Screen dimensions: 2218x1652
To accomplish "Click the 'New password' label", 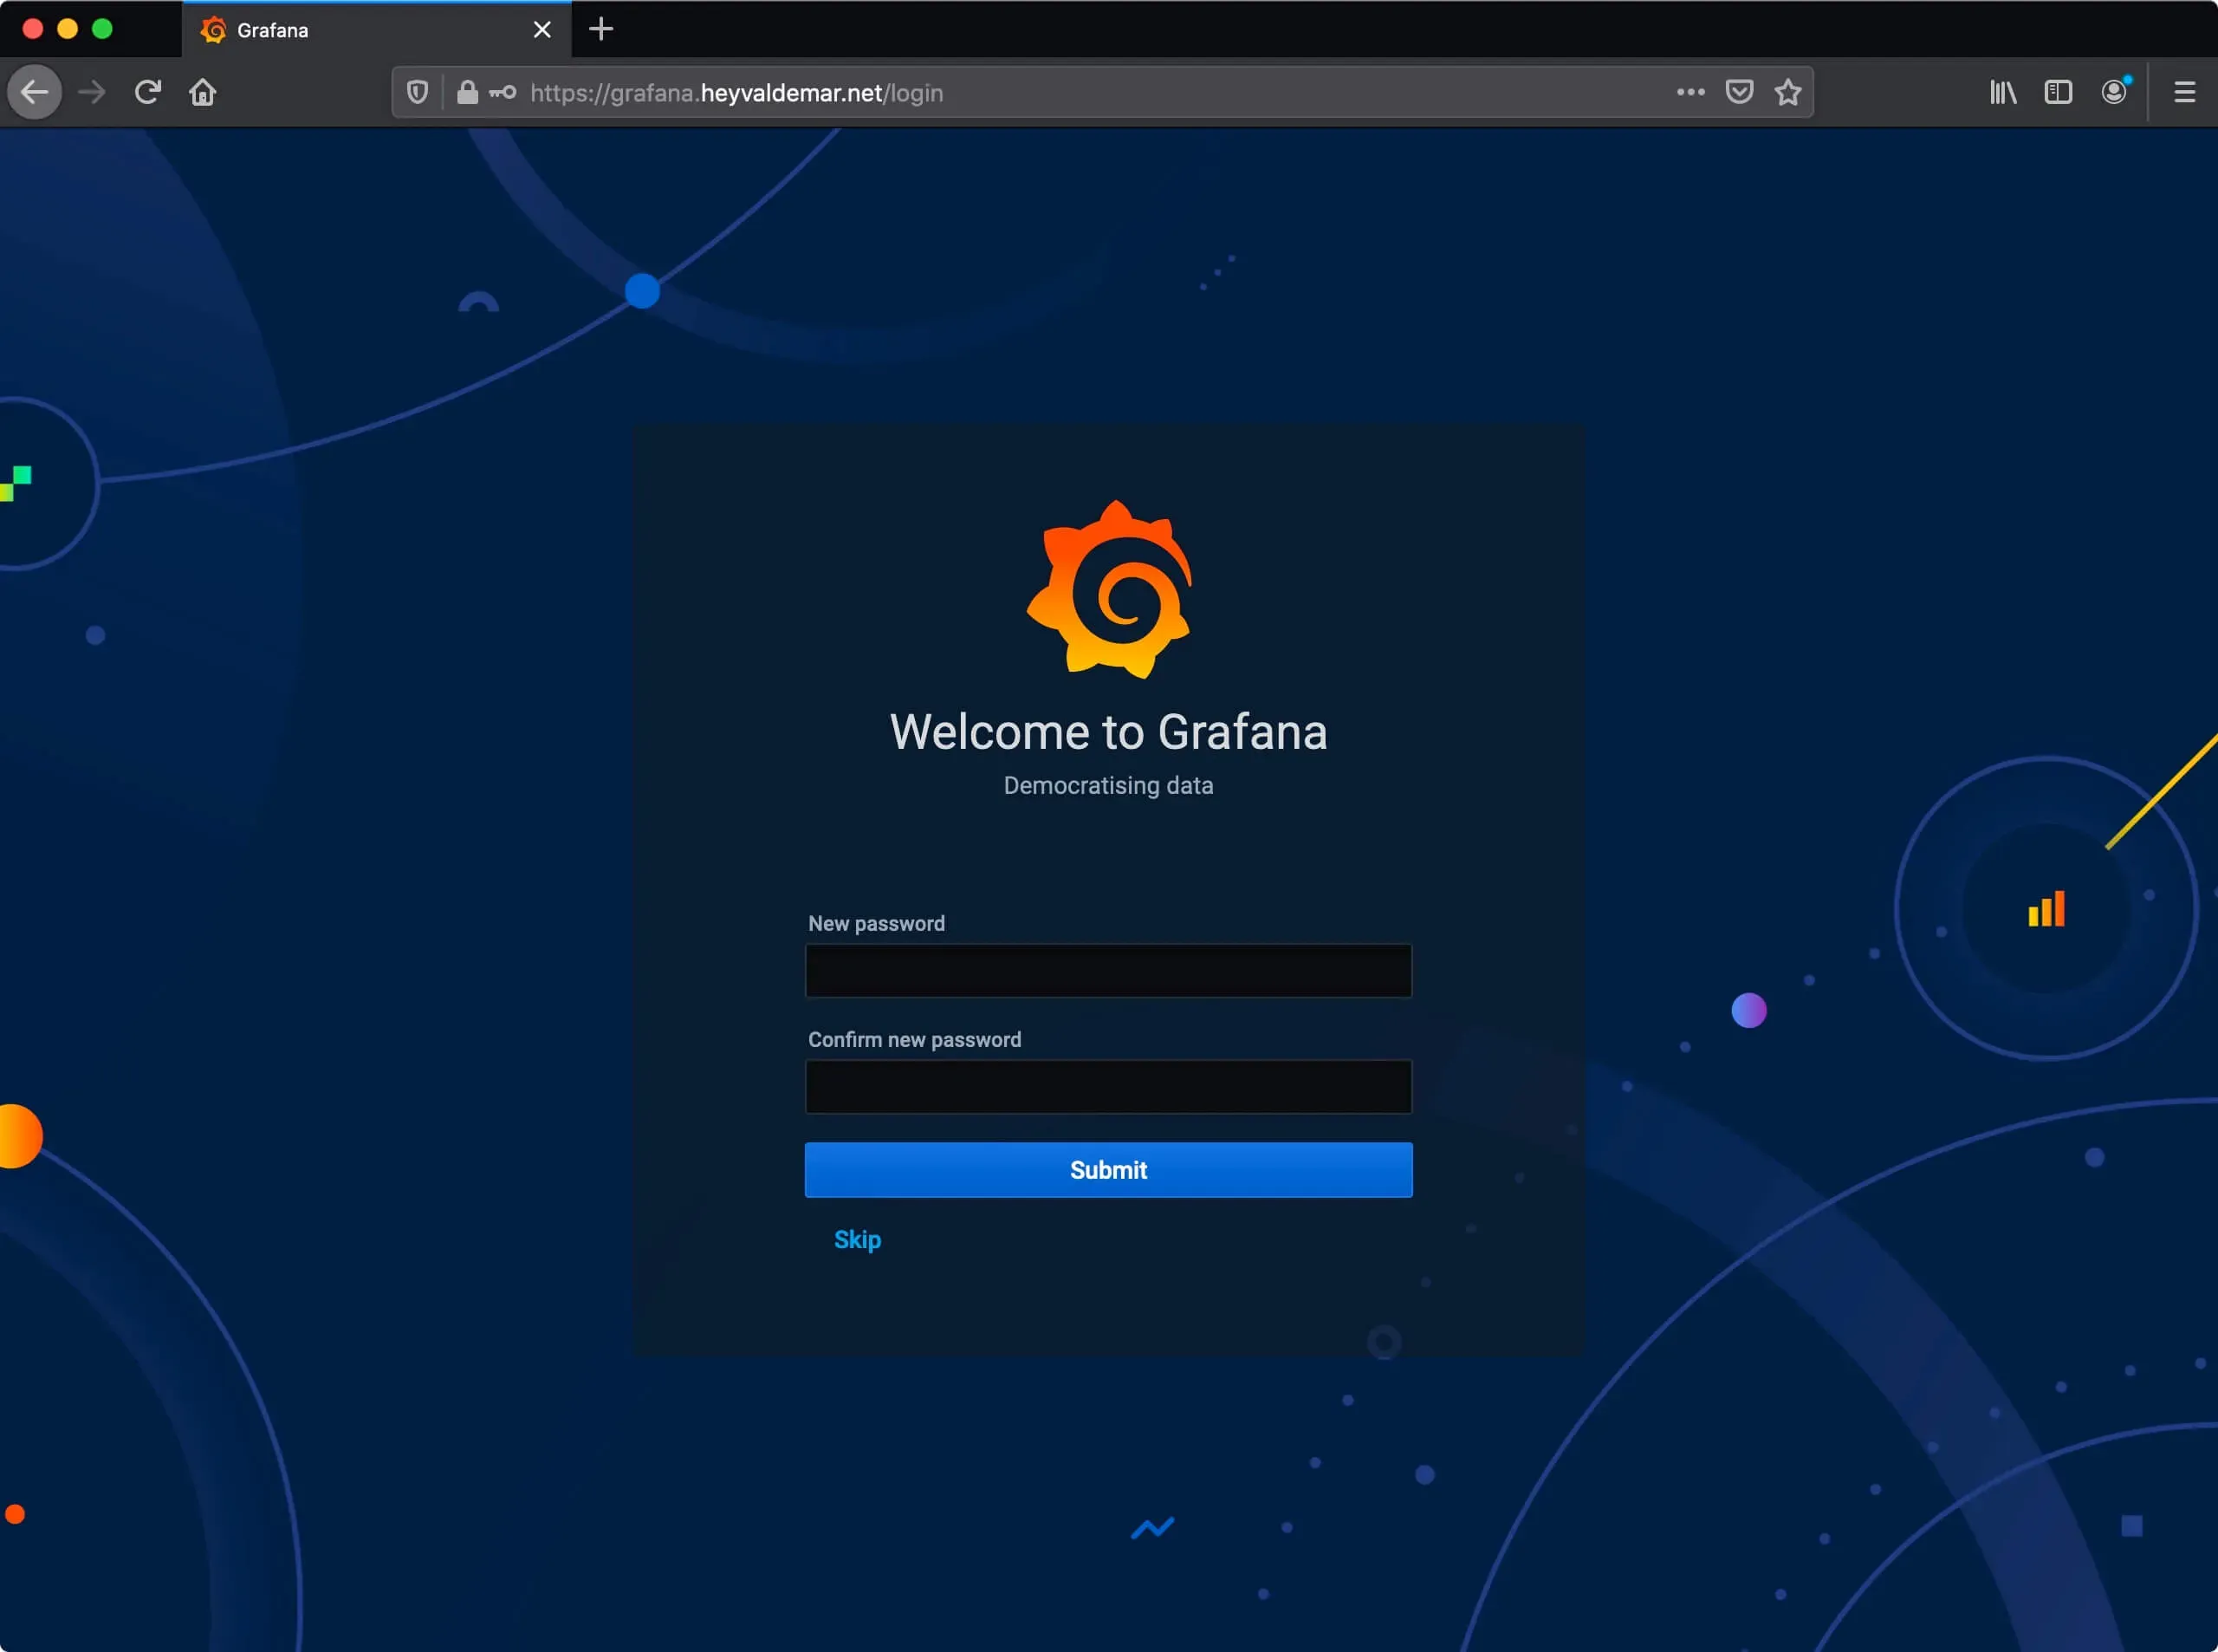I will 877,923.
